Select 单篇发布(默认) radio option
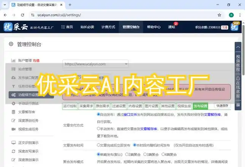The height and width of the screenshot is (167, 245). pyautogui.click(x=98, y=154)
